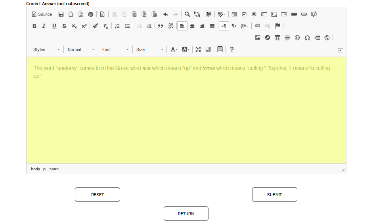Image resolution: width=371 pixels, height=224 pixels.
Task: Insert an Anchor with the flag icon
Action: [277, 26]
